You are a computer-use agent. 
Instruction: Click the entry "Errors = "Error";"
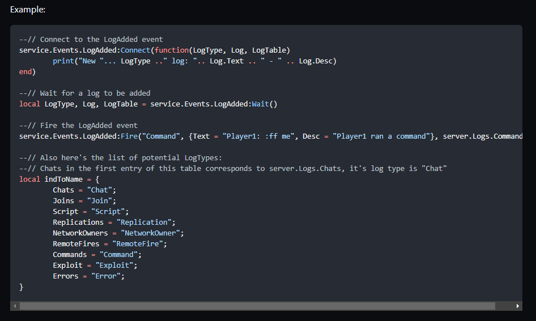[89, 276]
